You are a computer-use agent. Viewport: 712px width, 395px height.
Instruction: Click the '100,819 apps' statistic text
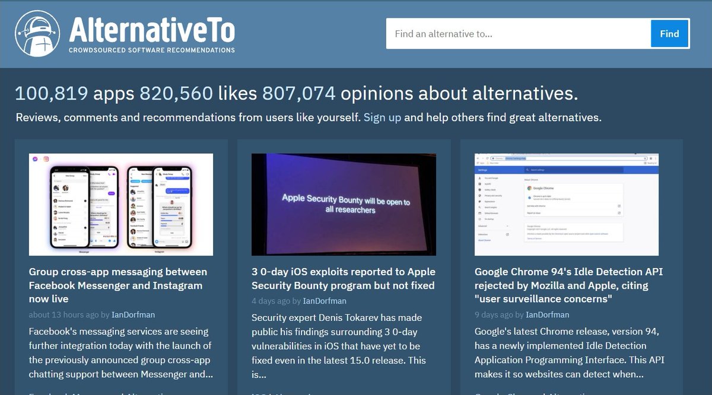[75, 93]
